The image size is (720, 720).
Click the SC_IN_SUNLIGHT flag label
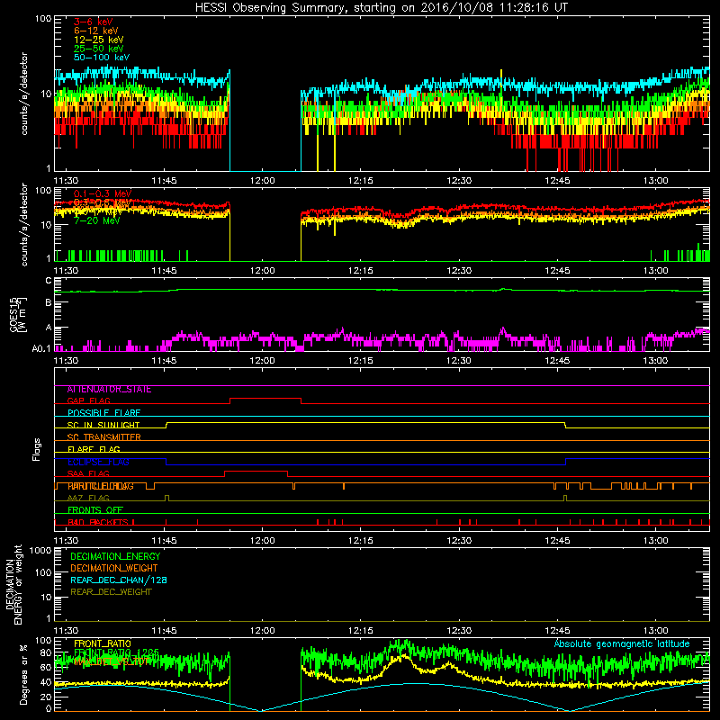[103, 425]
